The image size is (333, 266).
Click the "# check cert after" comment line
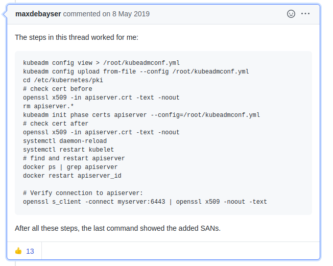point(56,124)
